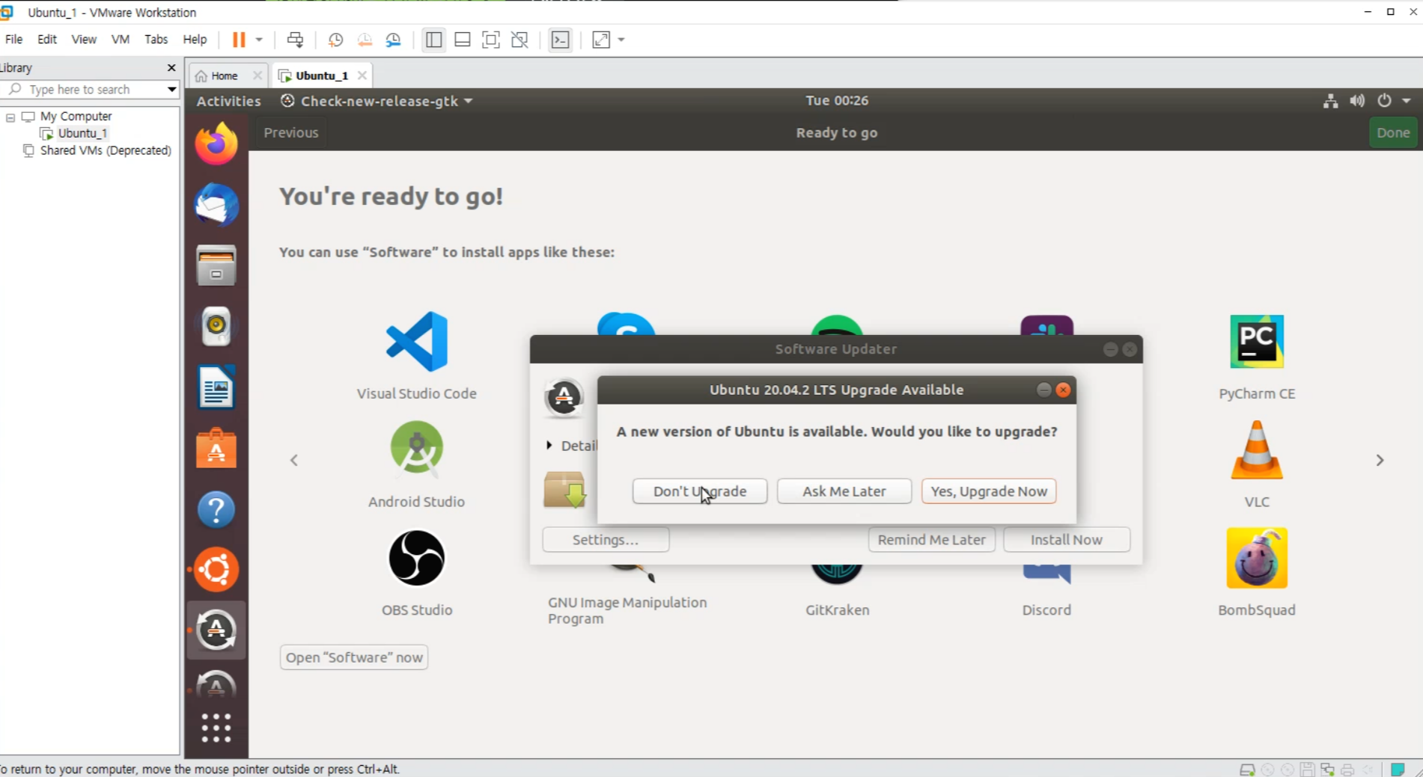The width and height of the screenshot is (1423, 777).
Task: Close the Library panel
Action: click(x=171, y=67)
